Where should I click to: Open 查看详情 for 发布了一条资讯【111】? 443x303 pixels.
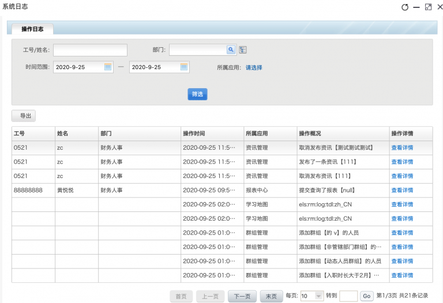pos(402,162)
